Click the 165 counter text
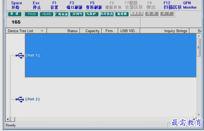Image resolution: width=204 pixels, height=131 pixels. (16, 22)
